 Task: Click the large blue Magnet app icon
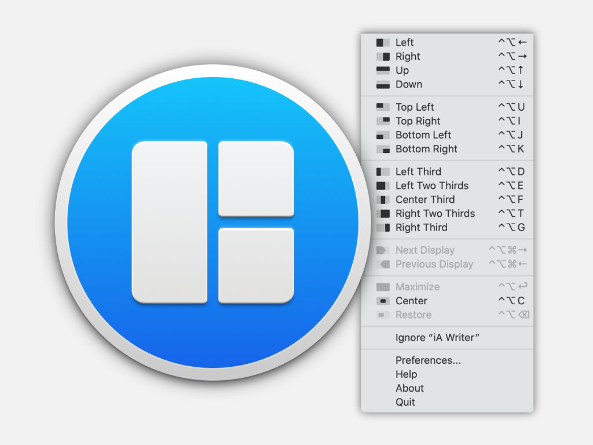[213, 222]
